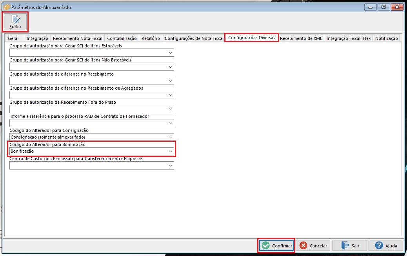Screen dimensions: 407x256
Task: Click the Editar toolbar button
Action: [15, 22]
